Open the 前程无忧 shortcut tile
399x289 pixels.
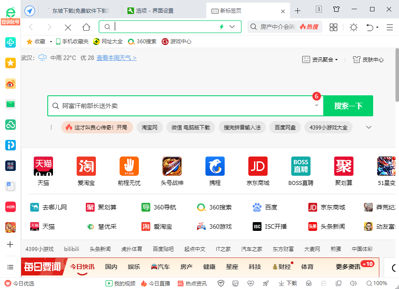[x=129, y=171]
